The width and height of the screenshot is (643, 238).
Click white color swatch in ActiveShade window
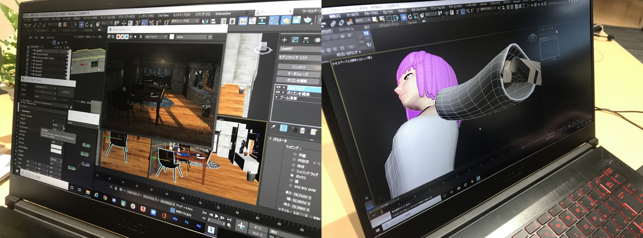172,37
